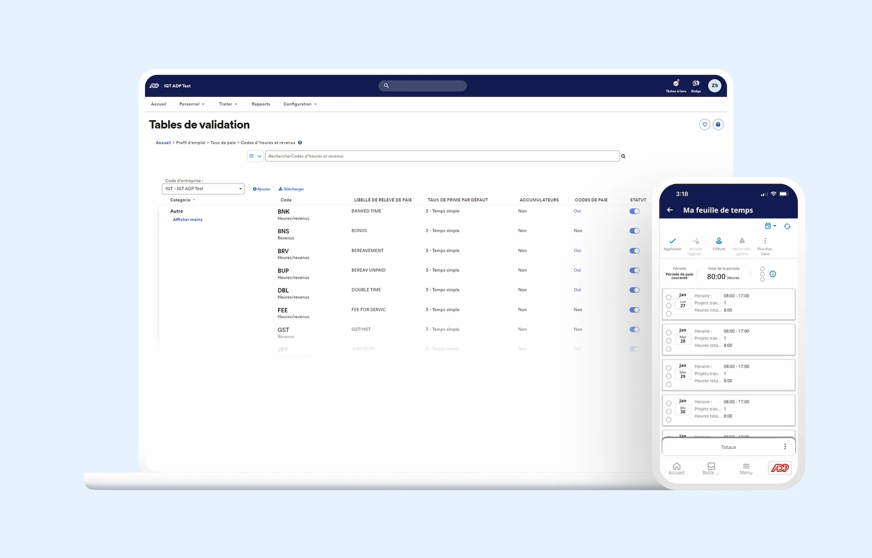The height and width of the screenshot is (558, 872).
Task: Disable the status toggle for BNK
Action: point(634,211)
